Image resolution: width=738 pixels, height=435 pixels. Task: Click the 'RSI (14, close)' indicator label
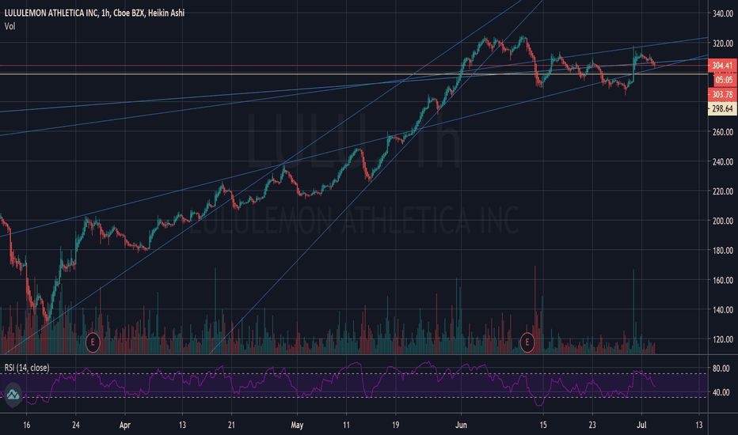point(27,368)
